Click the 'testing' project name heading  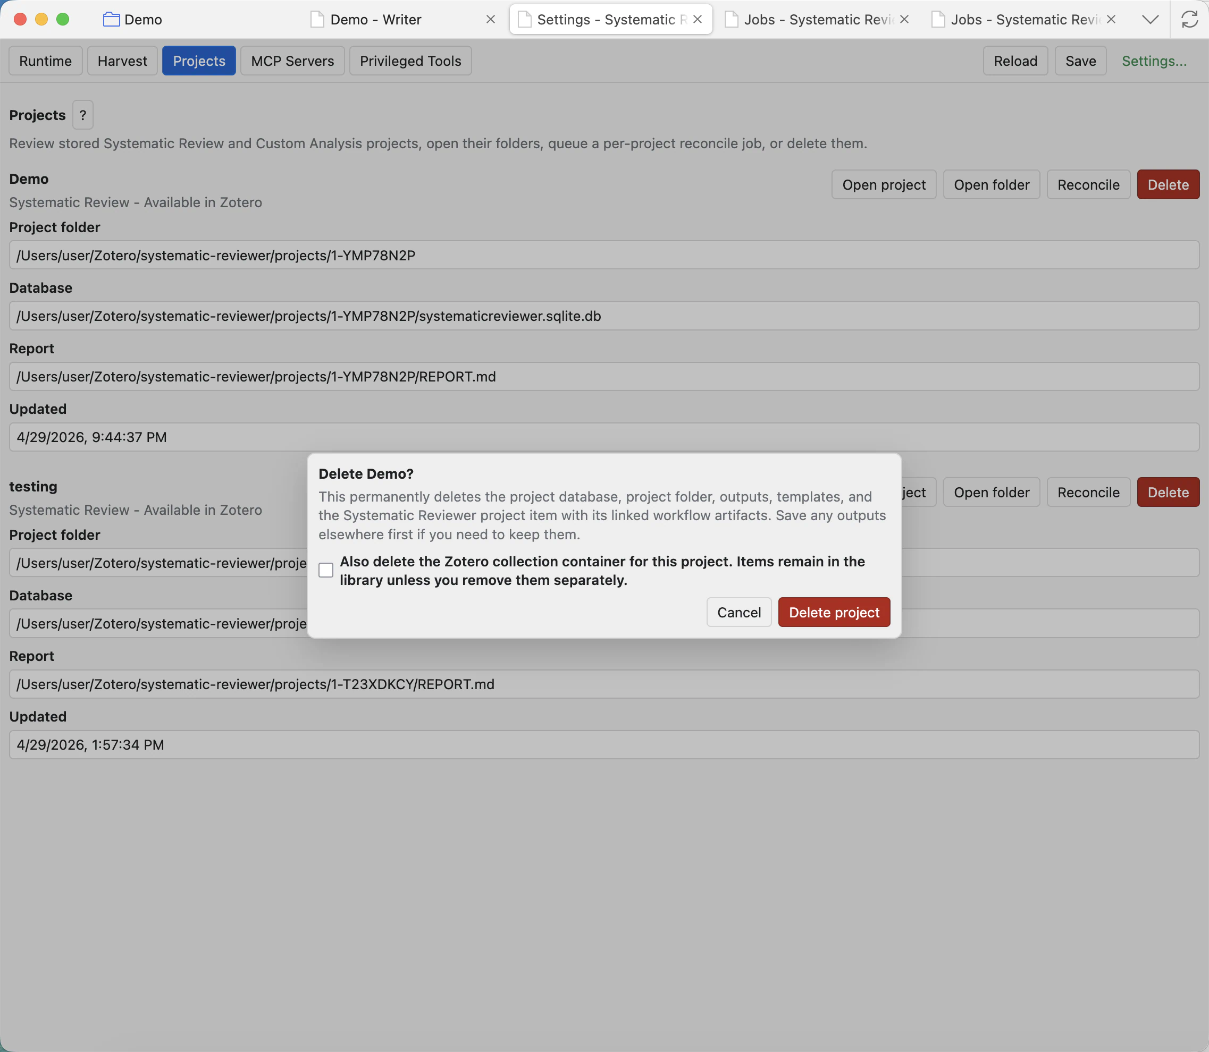pos(33,487)
